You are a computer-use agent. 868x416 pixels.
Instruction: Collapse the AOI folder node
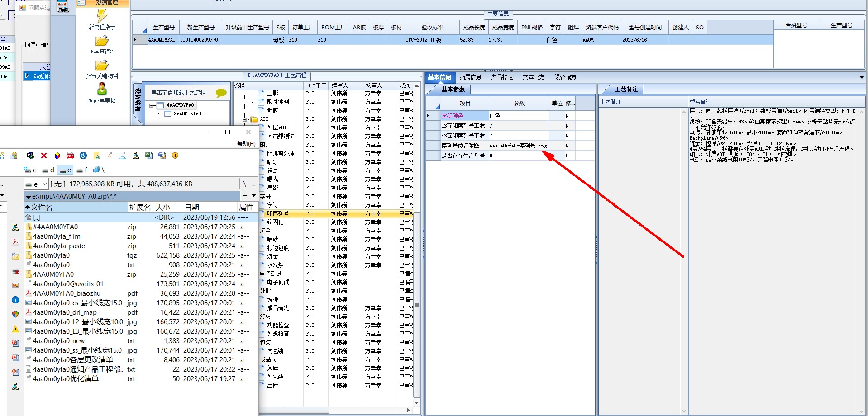coord(245,119)
